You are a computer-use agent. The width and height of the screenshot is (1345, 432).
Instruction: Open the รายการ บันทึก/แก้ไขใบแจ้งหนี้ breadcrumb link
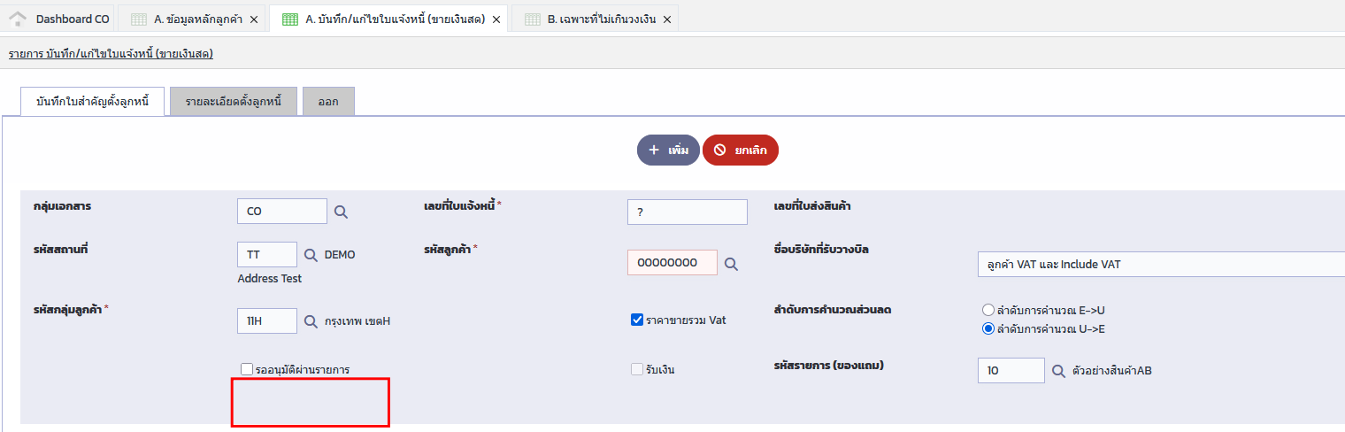coord(111,54)
